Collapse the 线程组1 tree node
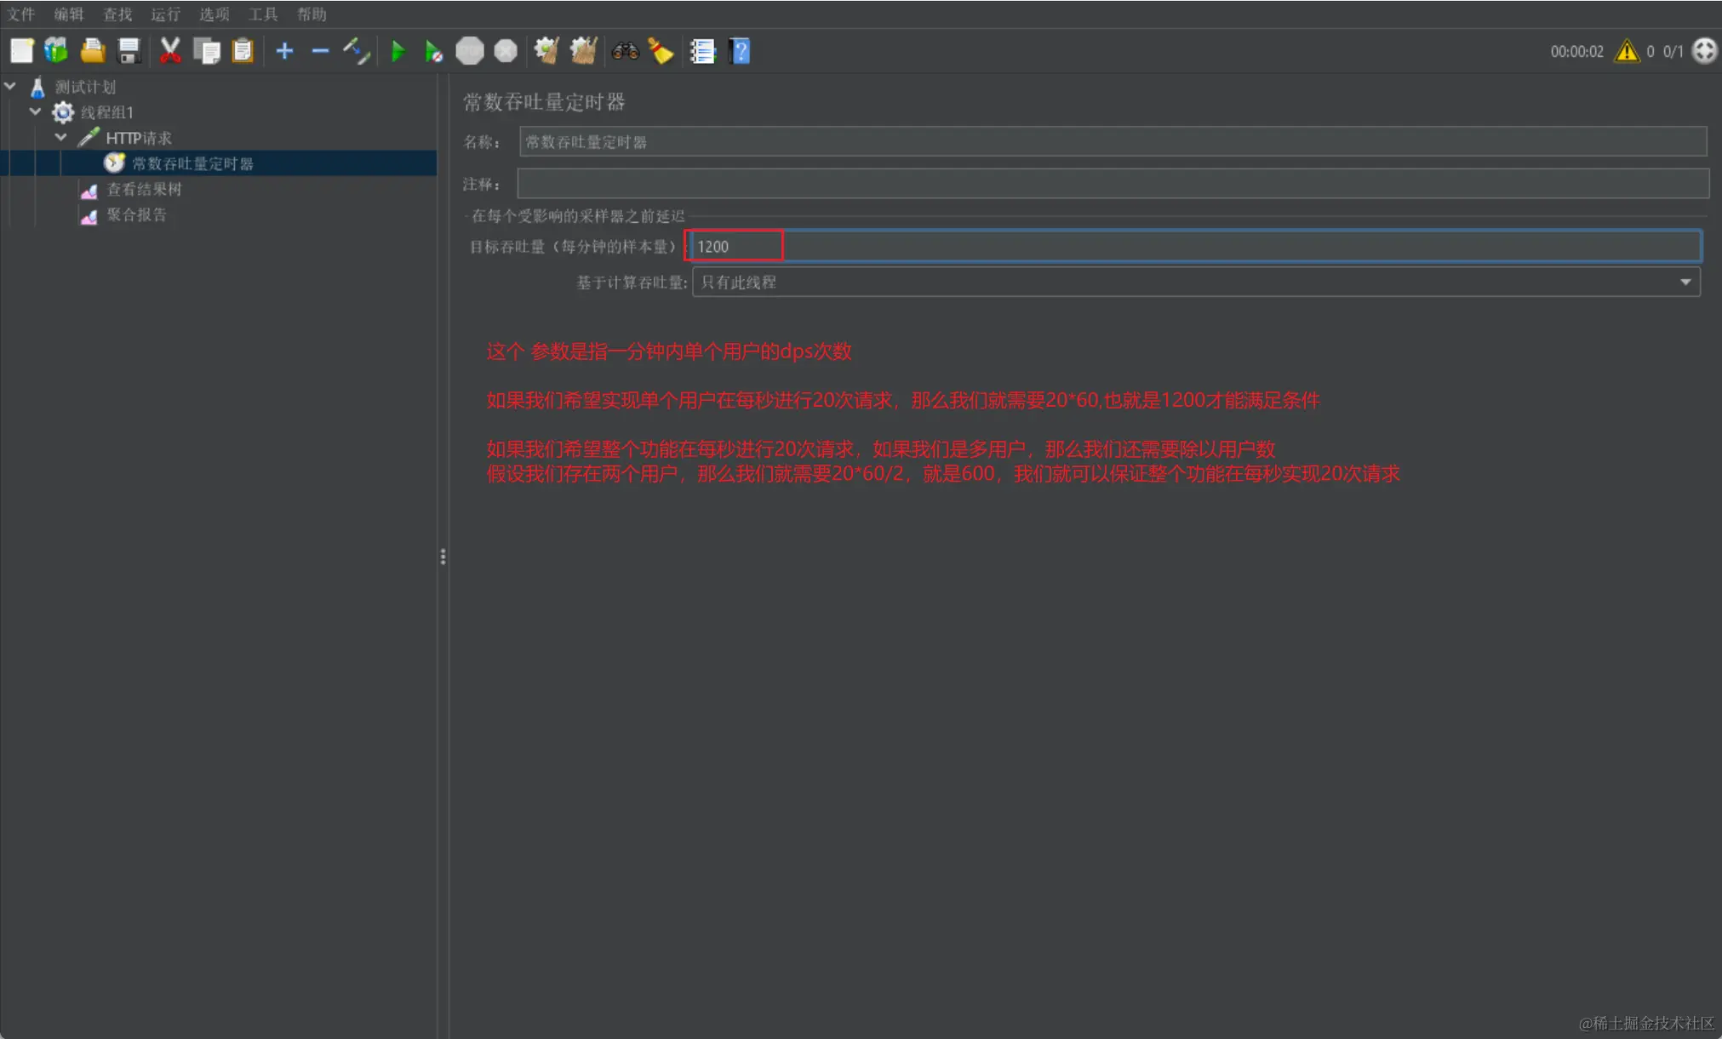This screenshot has width=1722, height=1039. [36, 111]
